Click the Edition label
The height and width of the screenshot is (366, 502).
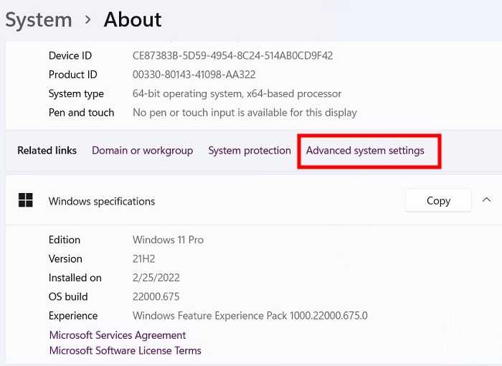pos(65,240)
